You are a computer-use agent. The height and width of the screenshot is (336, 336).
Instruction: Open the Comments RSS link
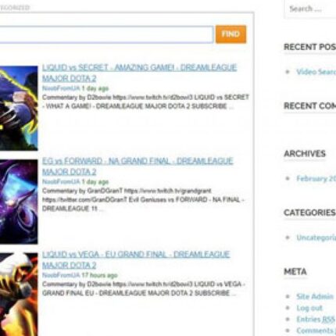tap(316, 331)
